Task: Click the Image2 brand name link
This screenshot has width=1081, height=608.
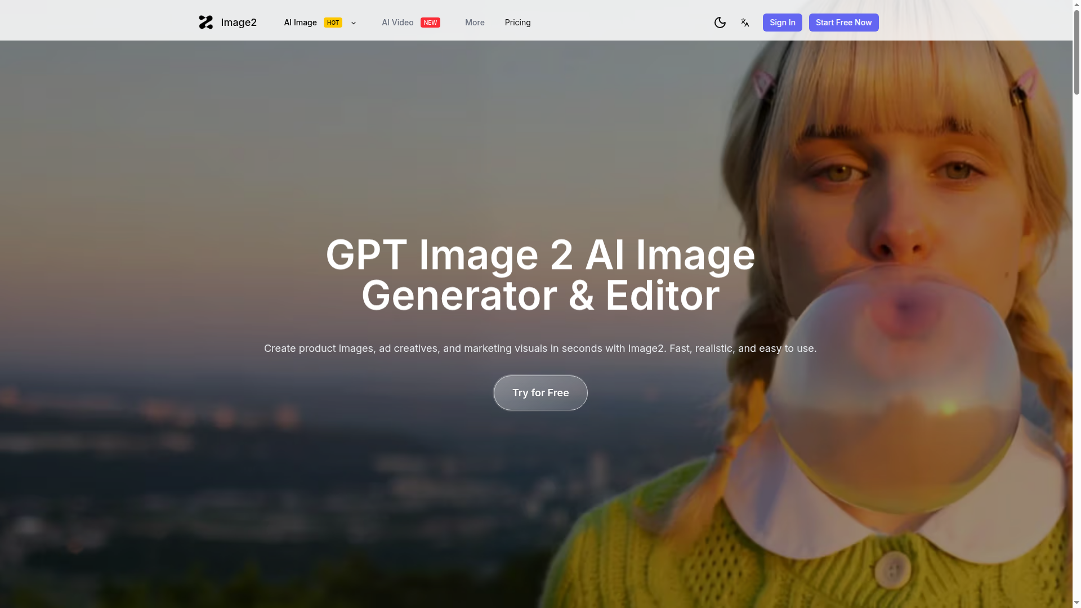Action: click(239, 23)
